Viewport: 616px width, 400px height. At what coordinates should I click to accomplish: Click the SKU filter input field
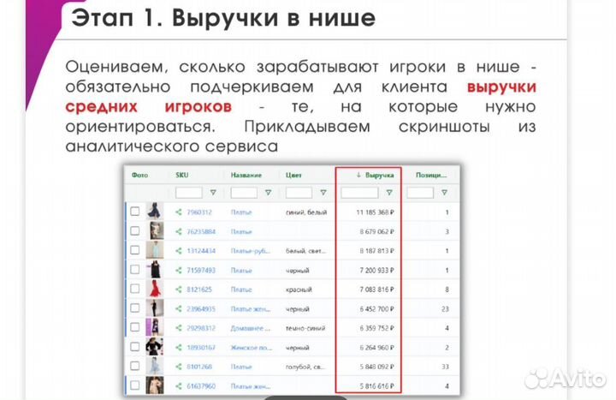coord(189,193)
